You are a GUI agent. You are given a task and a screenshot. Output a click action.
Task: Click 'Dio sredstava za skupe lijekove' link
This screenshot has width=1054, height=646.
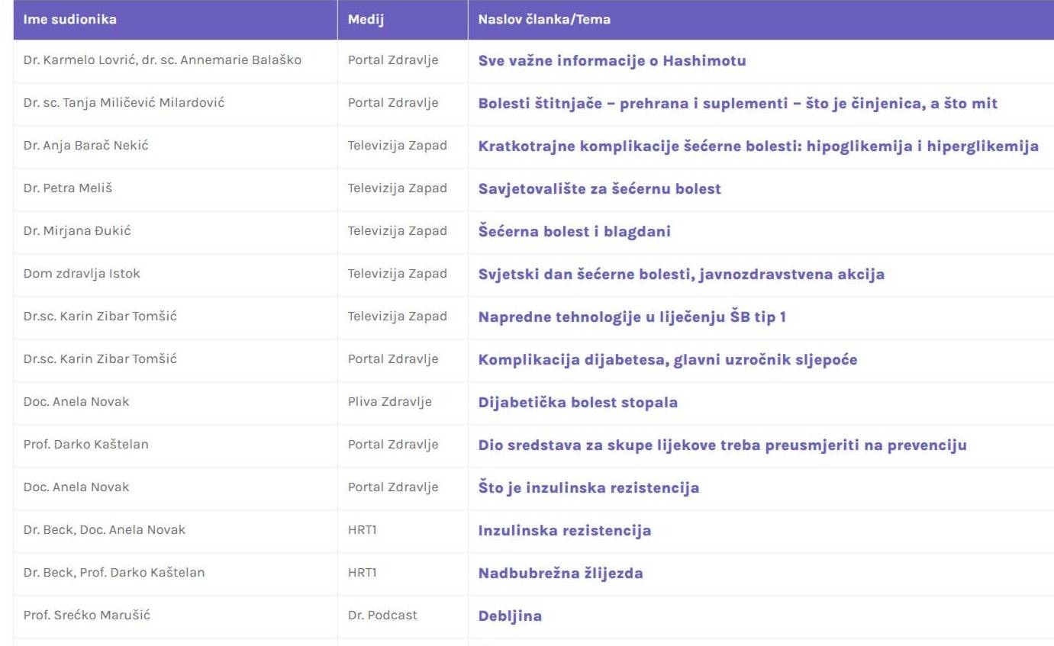722,445
